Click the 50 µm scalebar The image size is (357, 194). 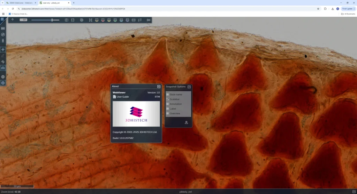pyautogui.click(x=17, y=186)
